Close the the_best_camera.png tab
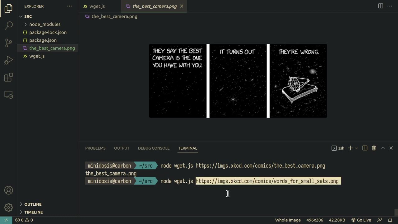Viewport: 398px width, 224px height. [x=182, y=6]
